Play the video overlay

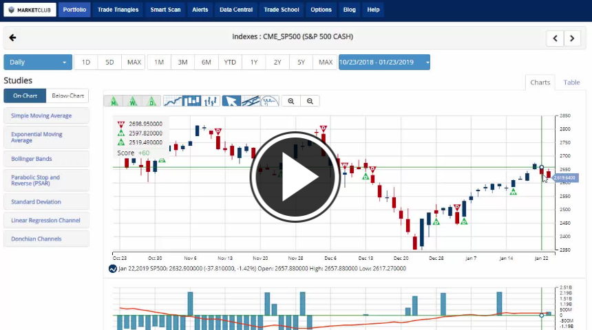(x=295, y=177)
